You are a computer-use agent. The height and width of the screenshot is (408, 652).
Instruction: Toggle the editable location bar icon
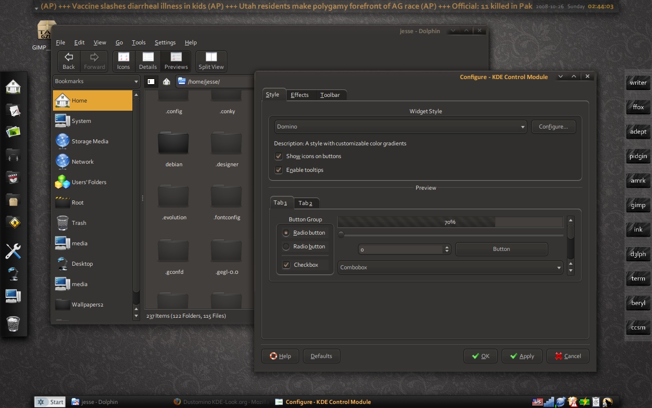151,81
